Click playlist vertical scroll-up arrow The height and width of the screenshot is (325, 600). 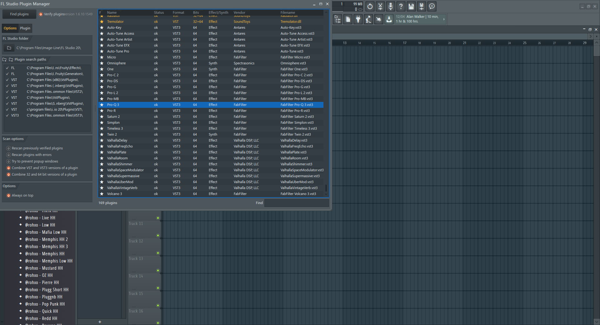[597, 42]
